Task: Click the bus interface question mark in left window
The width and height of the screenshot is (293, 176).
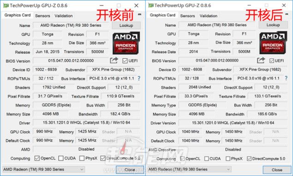Action: [139, 78]
